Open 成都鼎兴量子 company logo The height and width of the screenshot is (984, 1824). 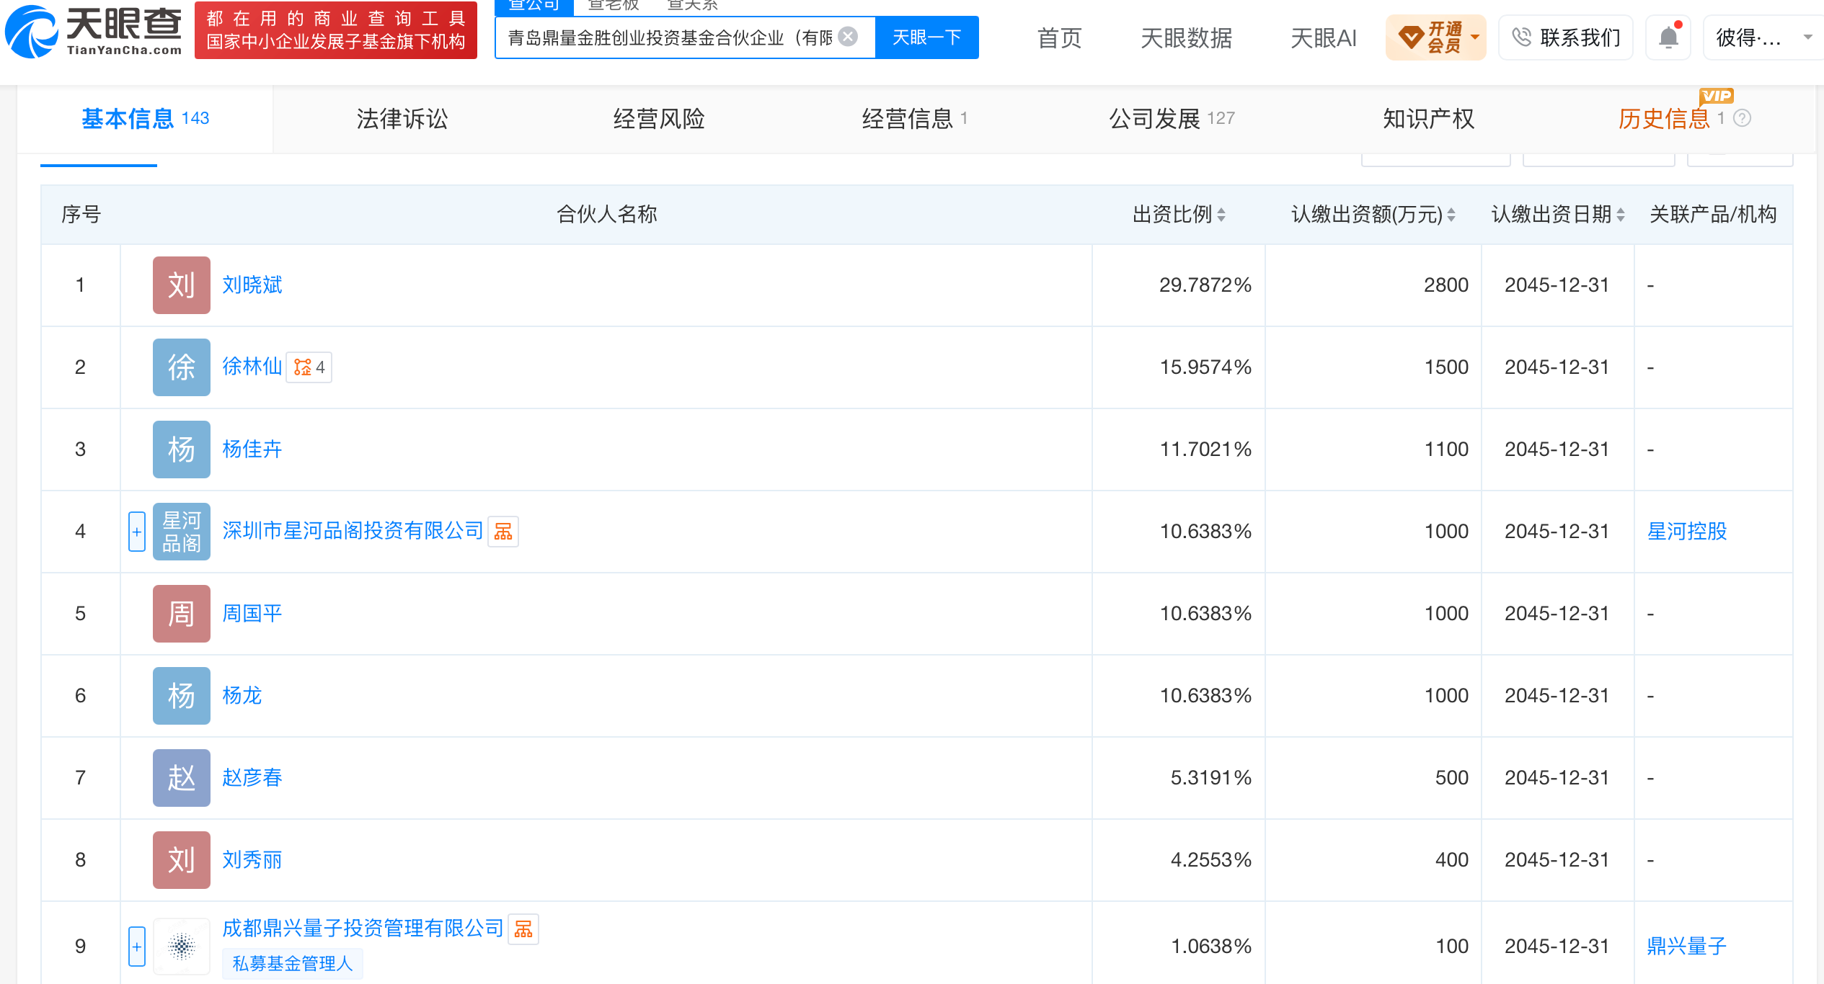(x=182, y=947)
